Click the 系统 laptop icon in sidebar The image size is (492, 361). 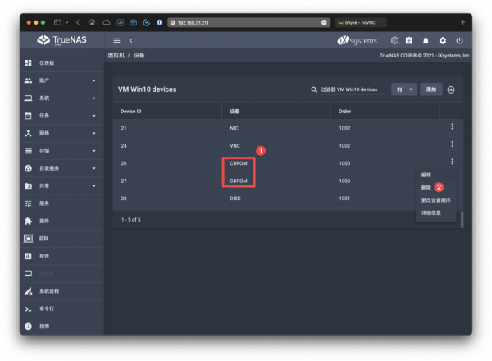(x=28, y=98)
